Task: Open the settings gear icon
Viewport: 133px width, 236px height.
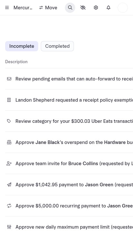Action: tap(96, 7)
